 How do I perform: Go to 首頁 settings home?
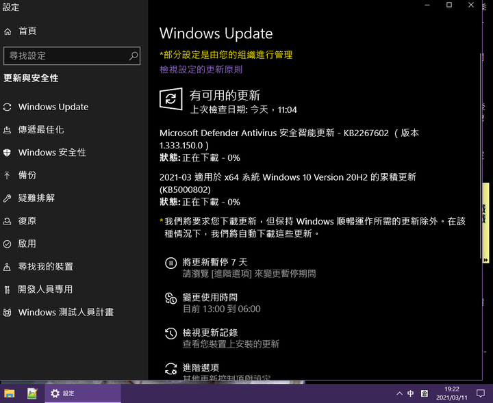pos(27,31)
